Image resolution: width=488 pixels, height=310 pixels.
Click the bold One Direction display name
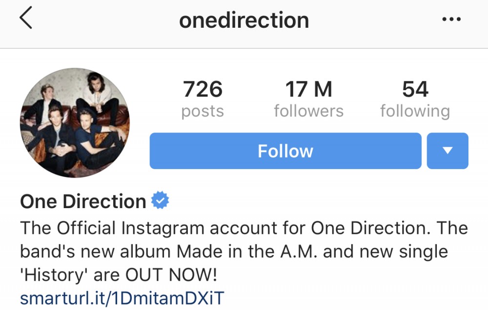coord(83,201)
